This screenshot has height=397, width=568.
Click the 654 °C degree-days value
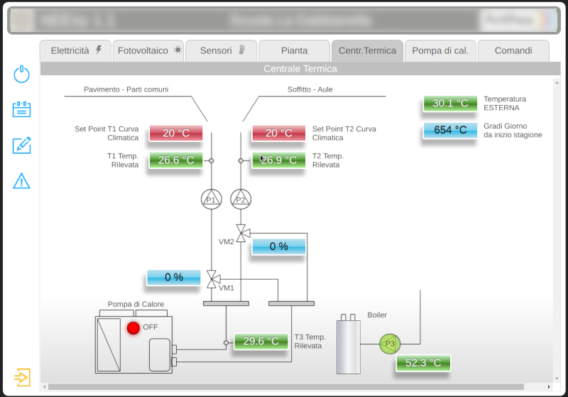tap(450, 130)
